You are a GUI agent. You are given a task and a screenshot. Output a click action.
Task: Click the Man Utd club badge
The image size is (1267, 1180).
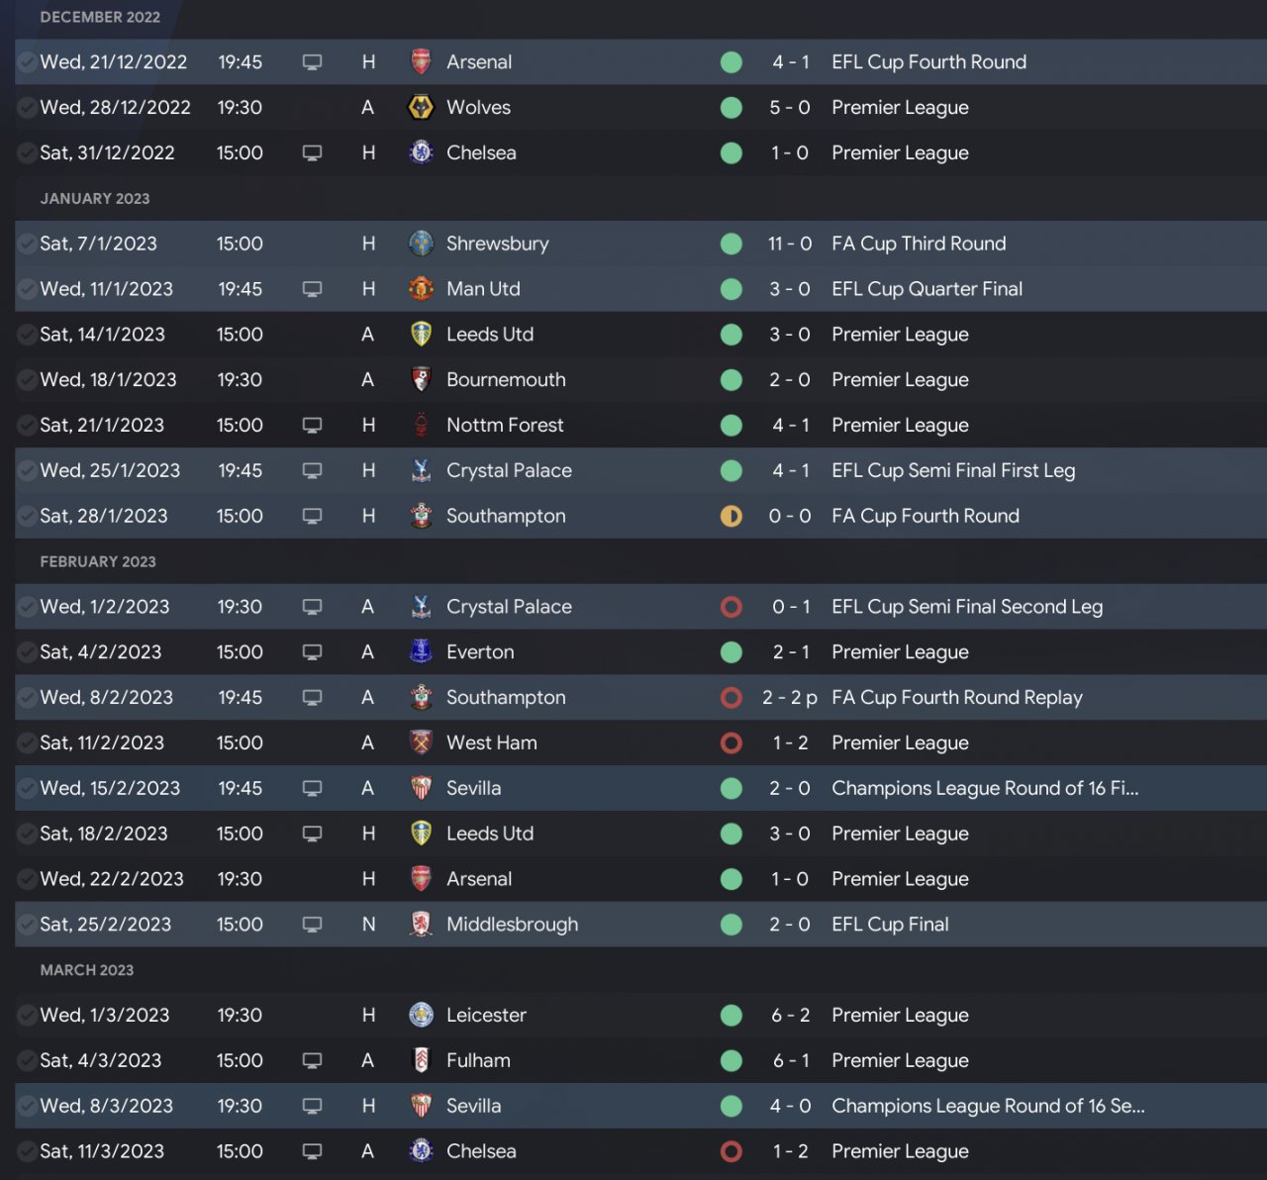coord(421,289)
